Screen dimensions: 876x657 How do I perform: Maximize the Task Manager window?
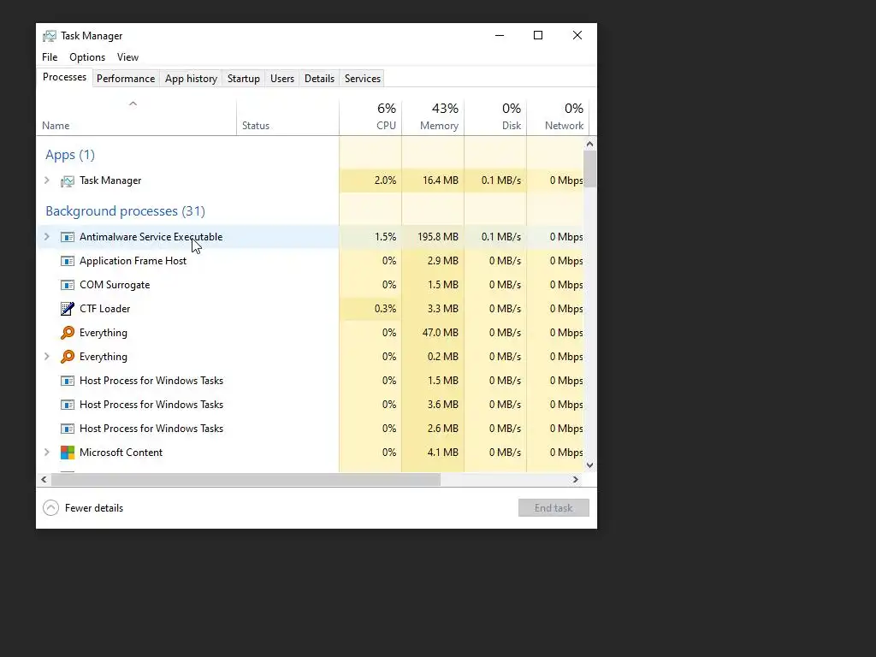click(538, 35)
